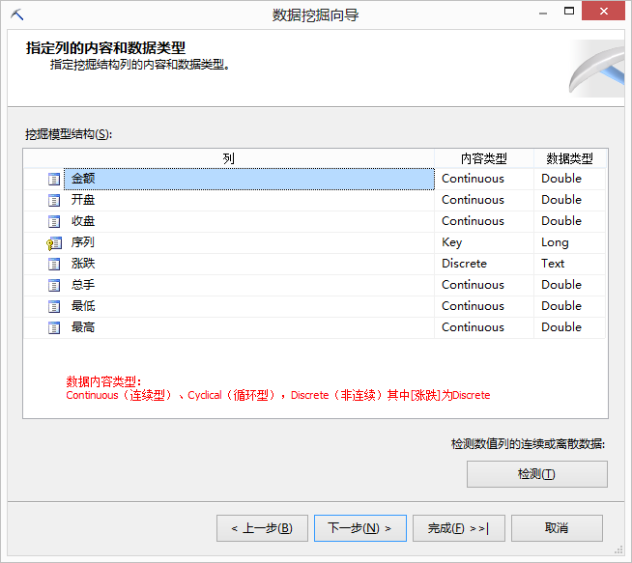Click the column icon beside 金额

(x=54, y=179)
